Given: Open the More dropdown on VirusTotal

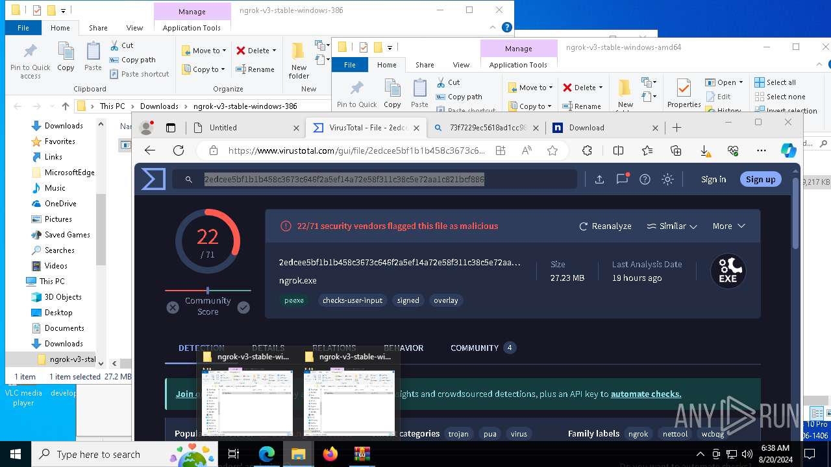Looking at the screenshot, I should [x=728, y=226].
